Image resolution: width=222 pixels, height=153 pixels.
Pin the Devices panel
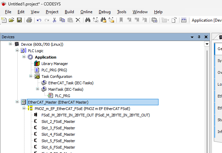pos(199,37)
